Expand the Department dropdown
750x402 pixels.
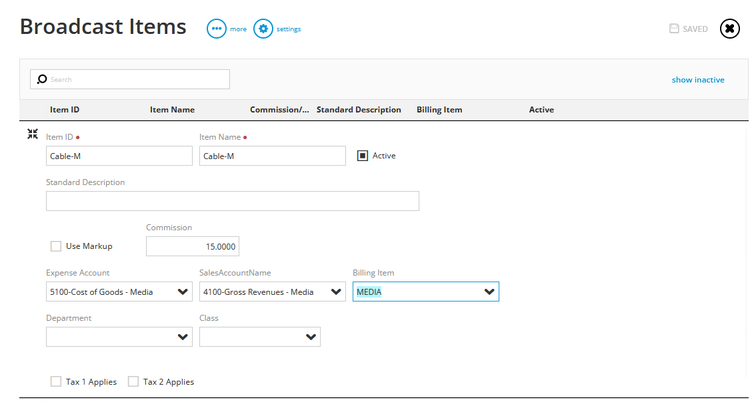click(182, 337)
